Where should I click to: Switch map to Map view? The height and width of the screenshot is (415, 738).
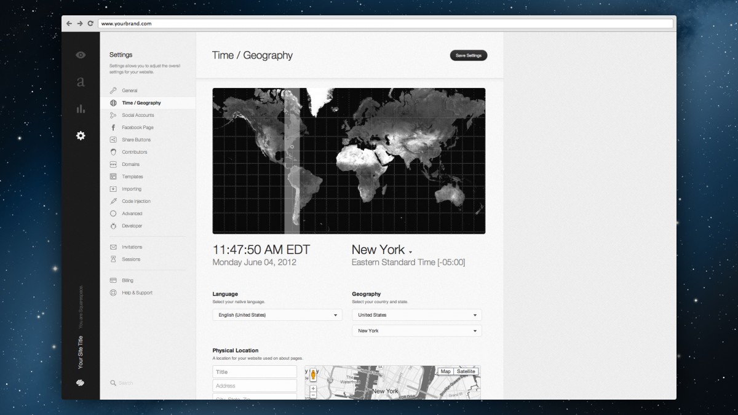point(445,371)
